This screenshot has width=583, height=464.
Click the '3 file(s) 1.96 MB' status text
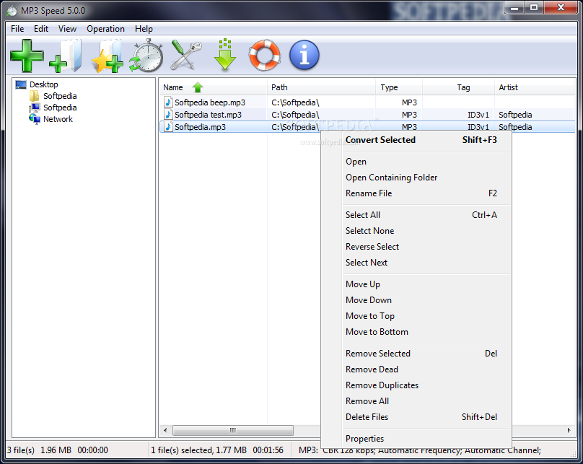coord(40,450)
